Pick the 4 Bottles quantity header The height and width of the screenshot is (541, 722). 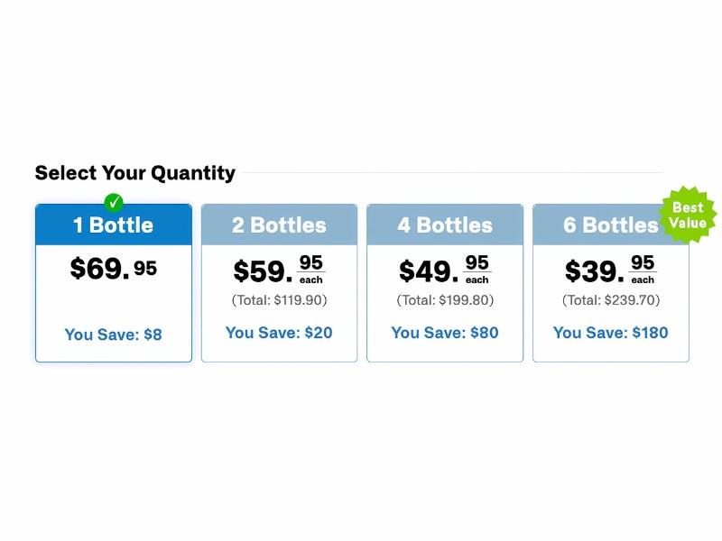pyautogui.click(x=445, y=225)
